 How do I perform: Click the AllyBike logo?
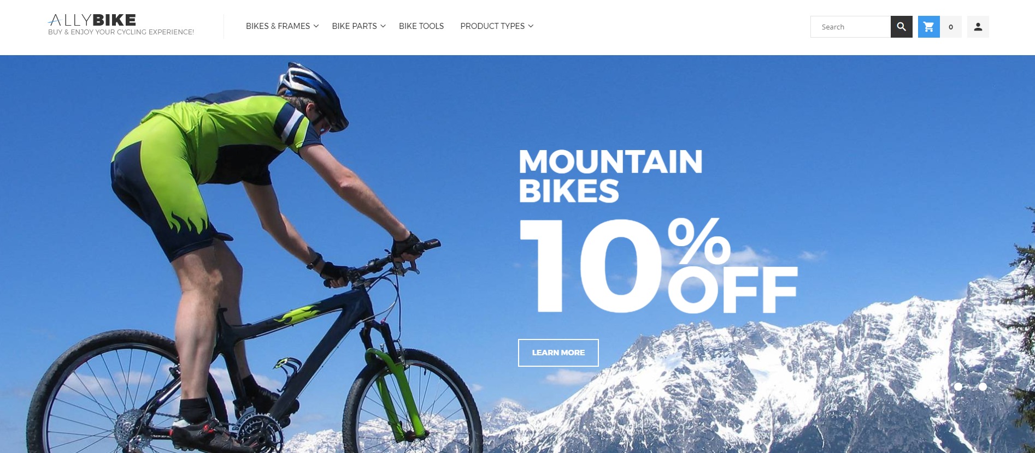pos(92,20)
